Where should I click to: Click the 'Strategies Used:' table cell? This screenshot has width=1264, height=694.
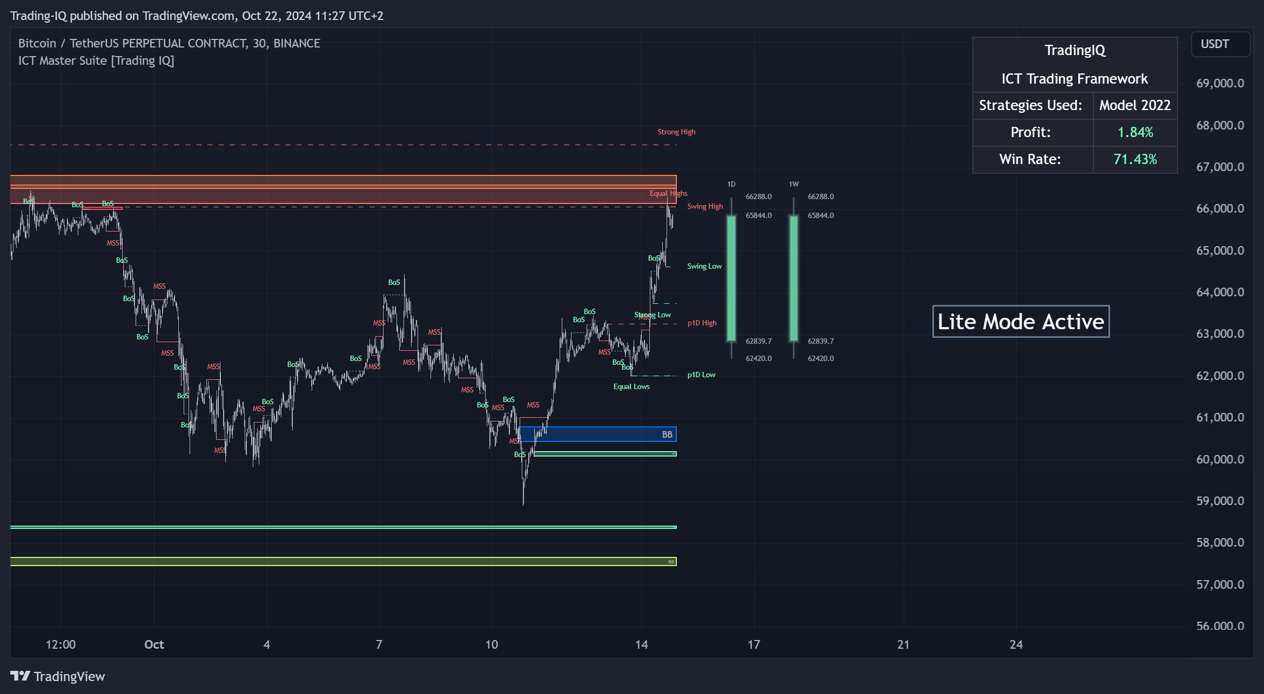[1032, 105]
